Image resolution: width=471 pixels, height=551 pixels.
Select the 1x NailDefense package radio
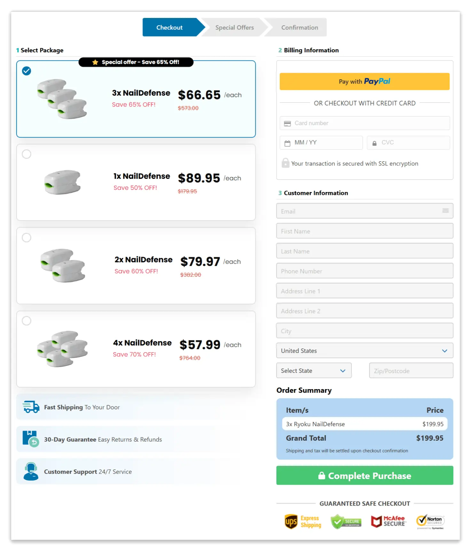[x=27, y=154]
